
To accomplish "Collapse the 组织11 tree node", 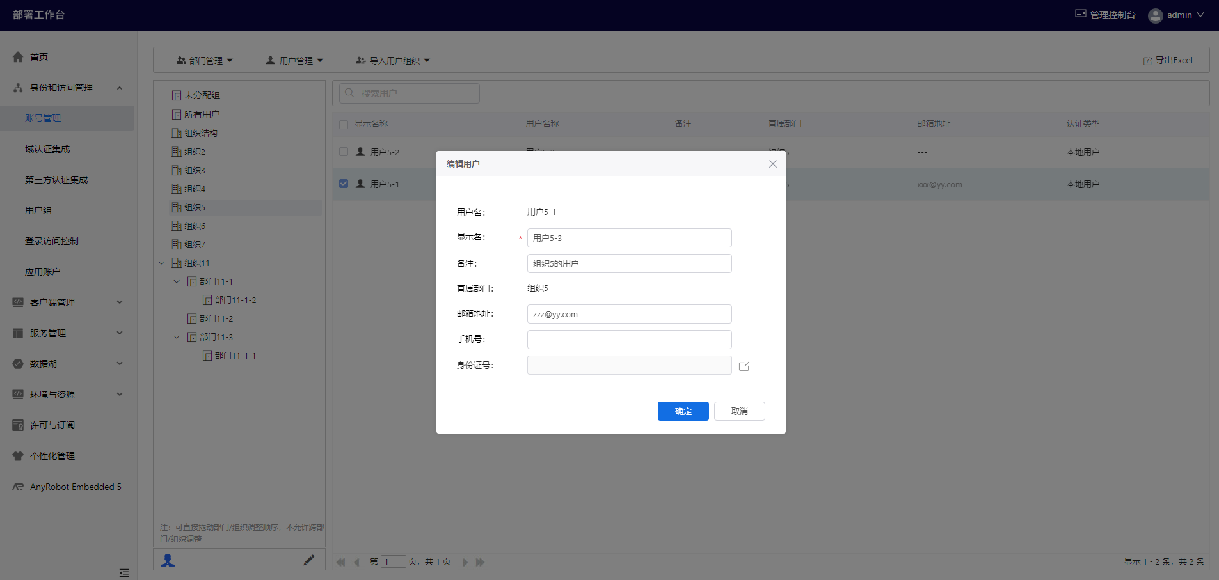I will pyautogui.click(x=161, y=263).
